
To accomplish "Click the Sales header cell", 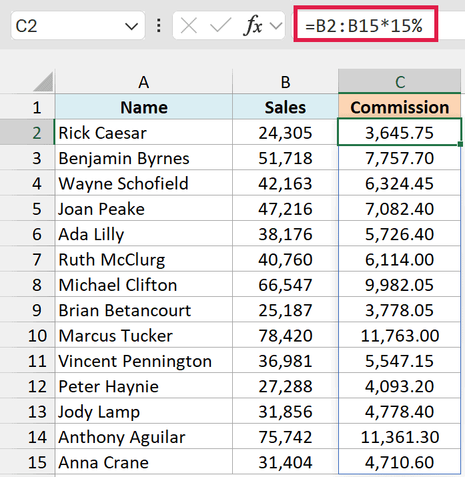I will [x=286, y=107].
